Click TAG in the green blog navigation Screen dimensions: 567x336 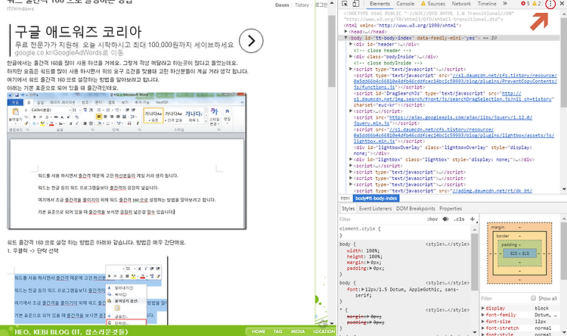pos(277,331)
